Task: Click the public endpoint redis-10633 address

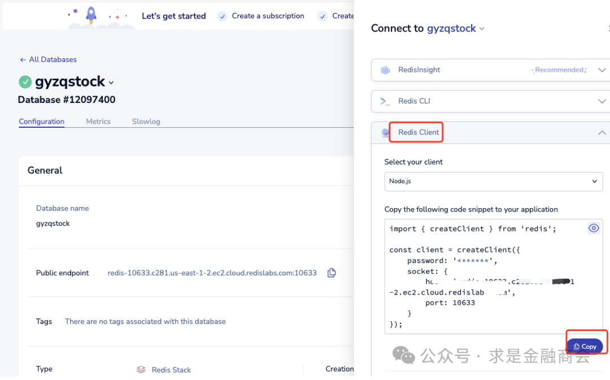Action: 212,273
